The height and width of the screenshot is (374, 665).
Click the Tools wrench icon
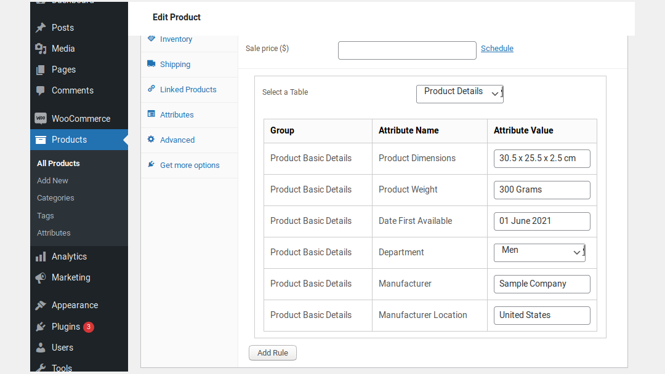pos(40,367)
